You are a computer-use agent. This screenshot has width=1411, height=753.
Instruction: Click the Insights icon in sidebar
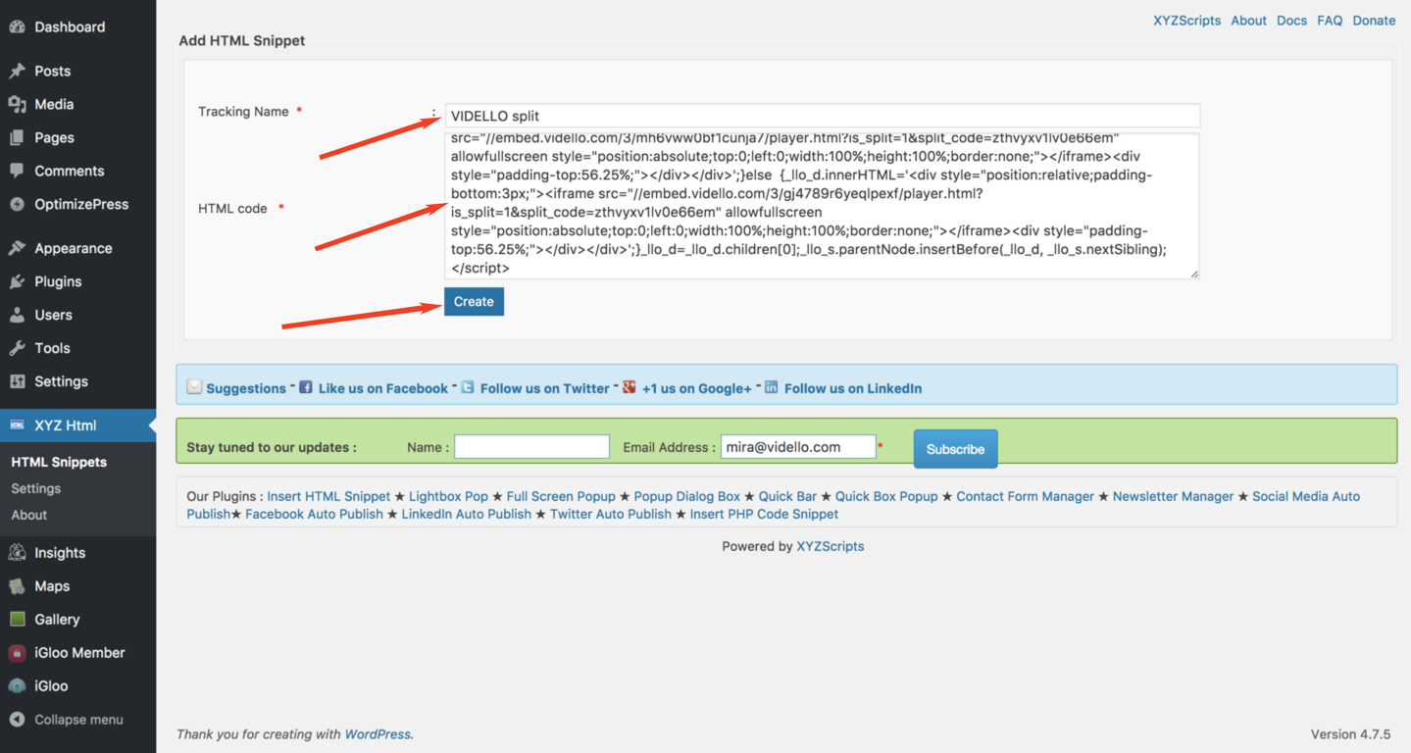click(x=18, y=553)
